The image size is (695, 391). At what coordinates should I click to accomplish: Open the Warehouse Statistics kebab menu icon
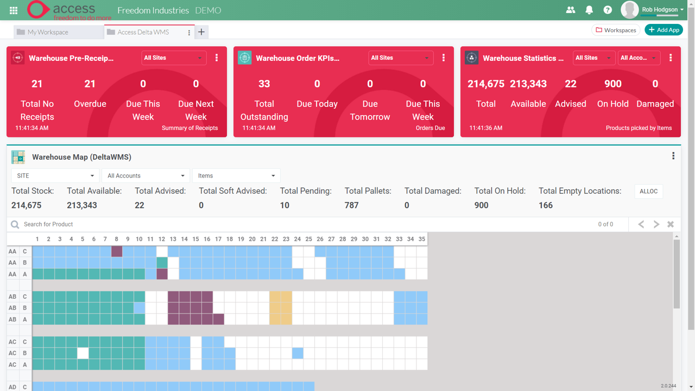point(671,58)
